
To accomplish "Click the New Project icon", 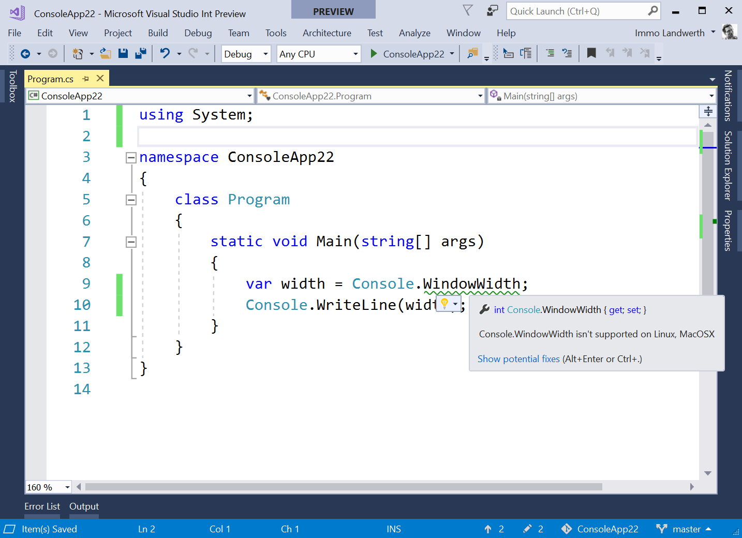I will [x=78, y=54].
